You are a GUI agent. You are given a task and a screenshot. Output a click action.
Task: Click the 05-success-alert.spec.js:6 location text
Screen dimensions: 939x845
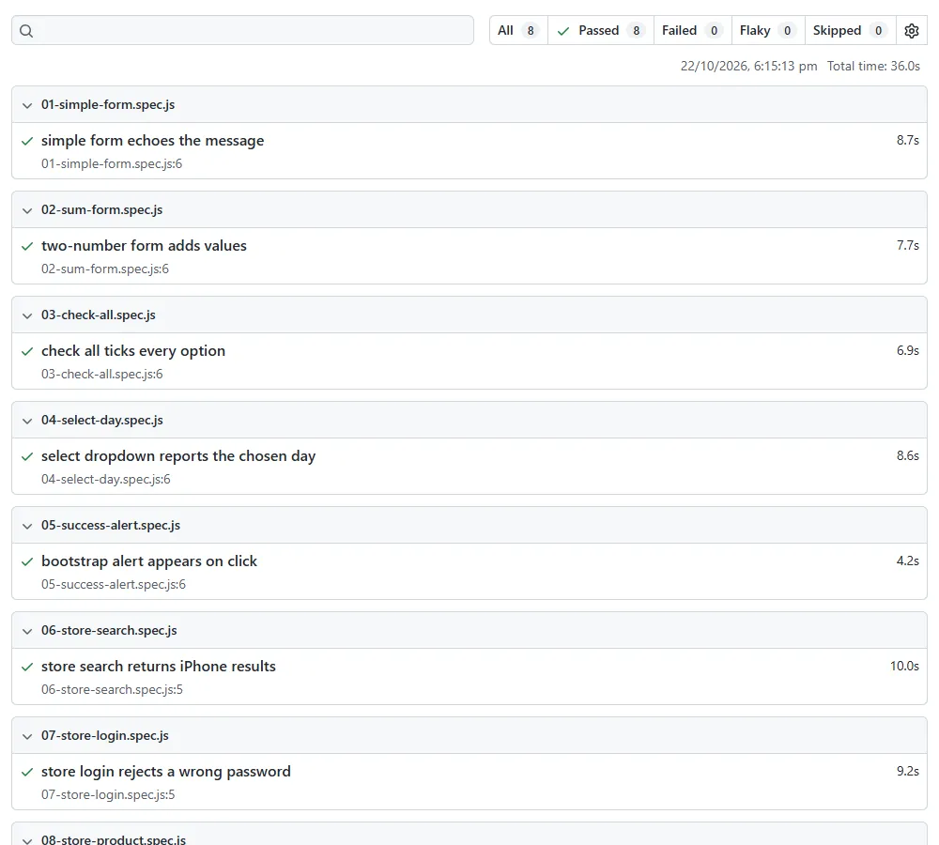(x=114, y=585)
